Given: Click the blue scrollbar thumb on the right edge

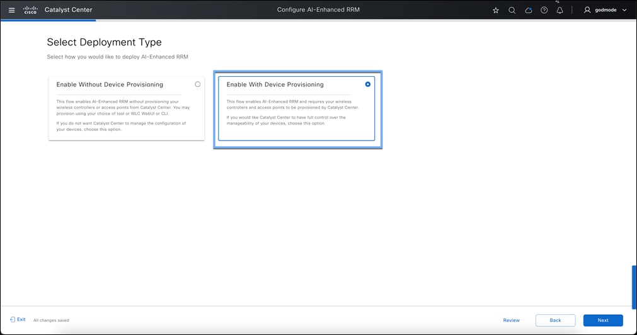Looking at the screenshot, I should pos(634,287).
